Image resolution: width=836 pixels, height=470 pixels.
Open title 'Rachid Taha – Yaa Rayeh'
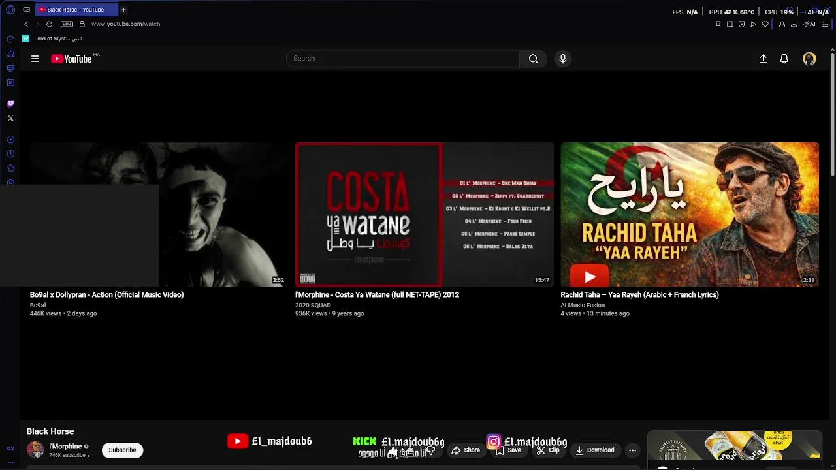click(x=639, y=295)
